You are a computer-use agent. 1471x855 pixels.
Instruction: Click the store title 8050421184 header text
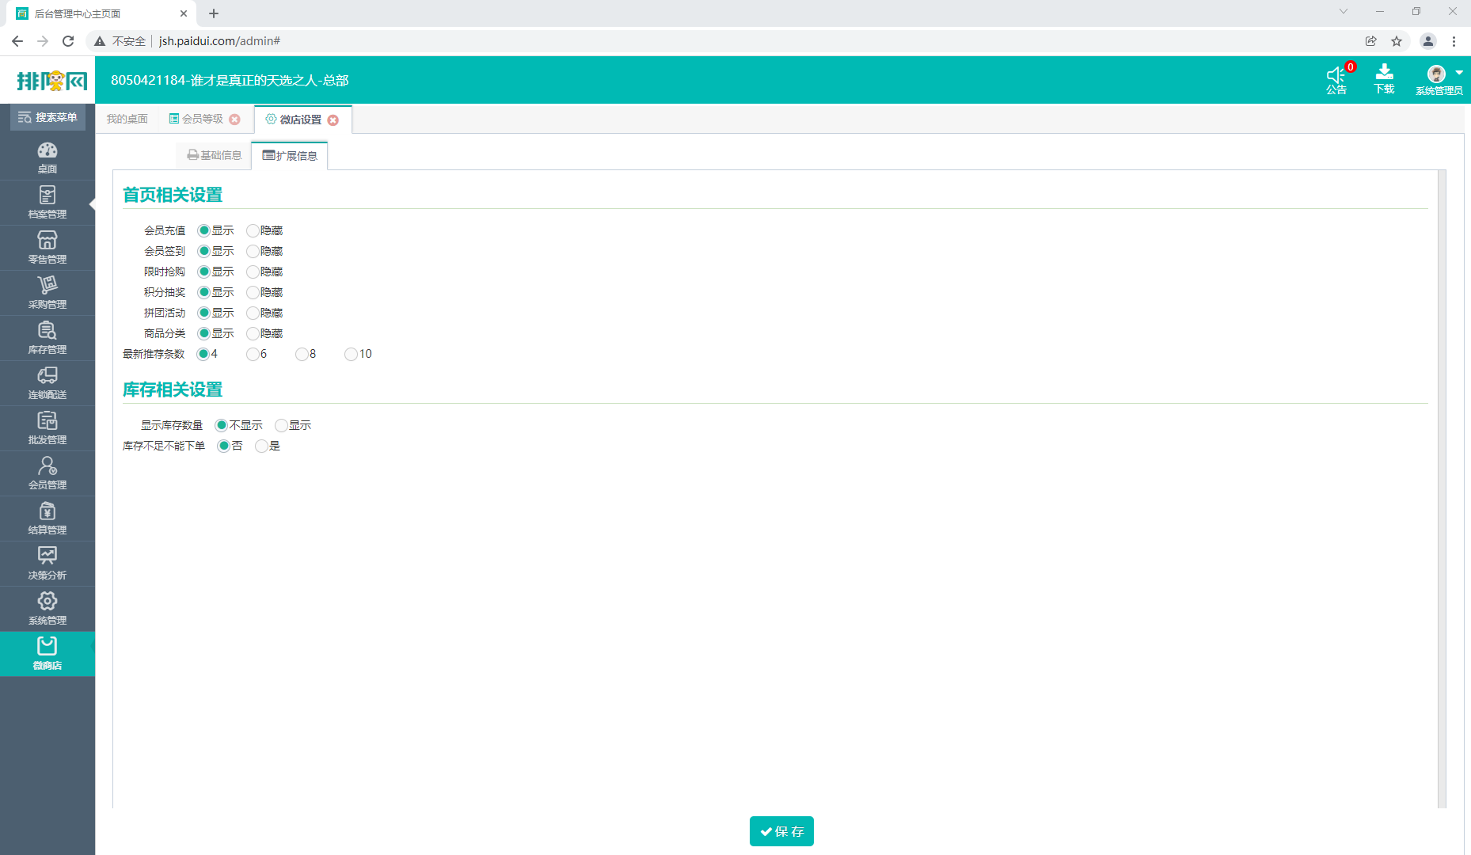[230, 80]
